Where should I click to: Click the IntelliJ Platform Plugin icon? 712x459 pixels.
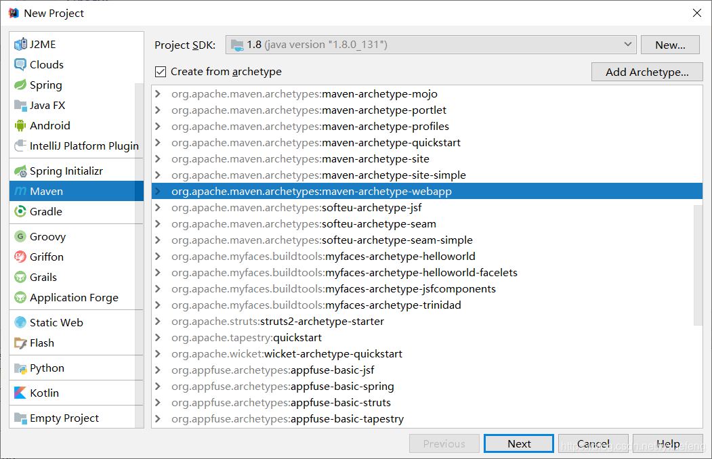(x=20, y=146)
